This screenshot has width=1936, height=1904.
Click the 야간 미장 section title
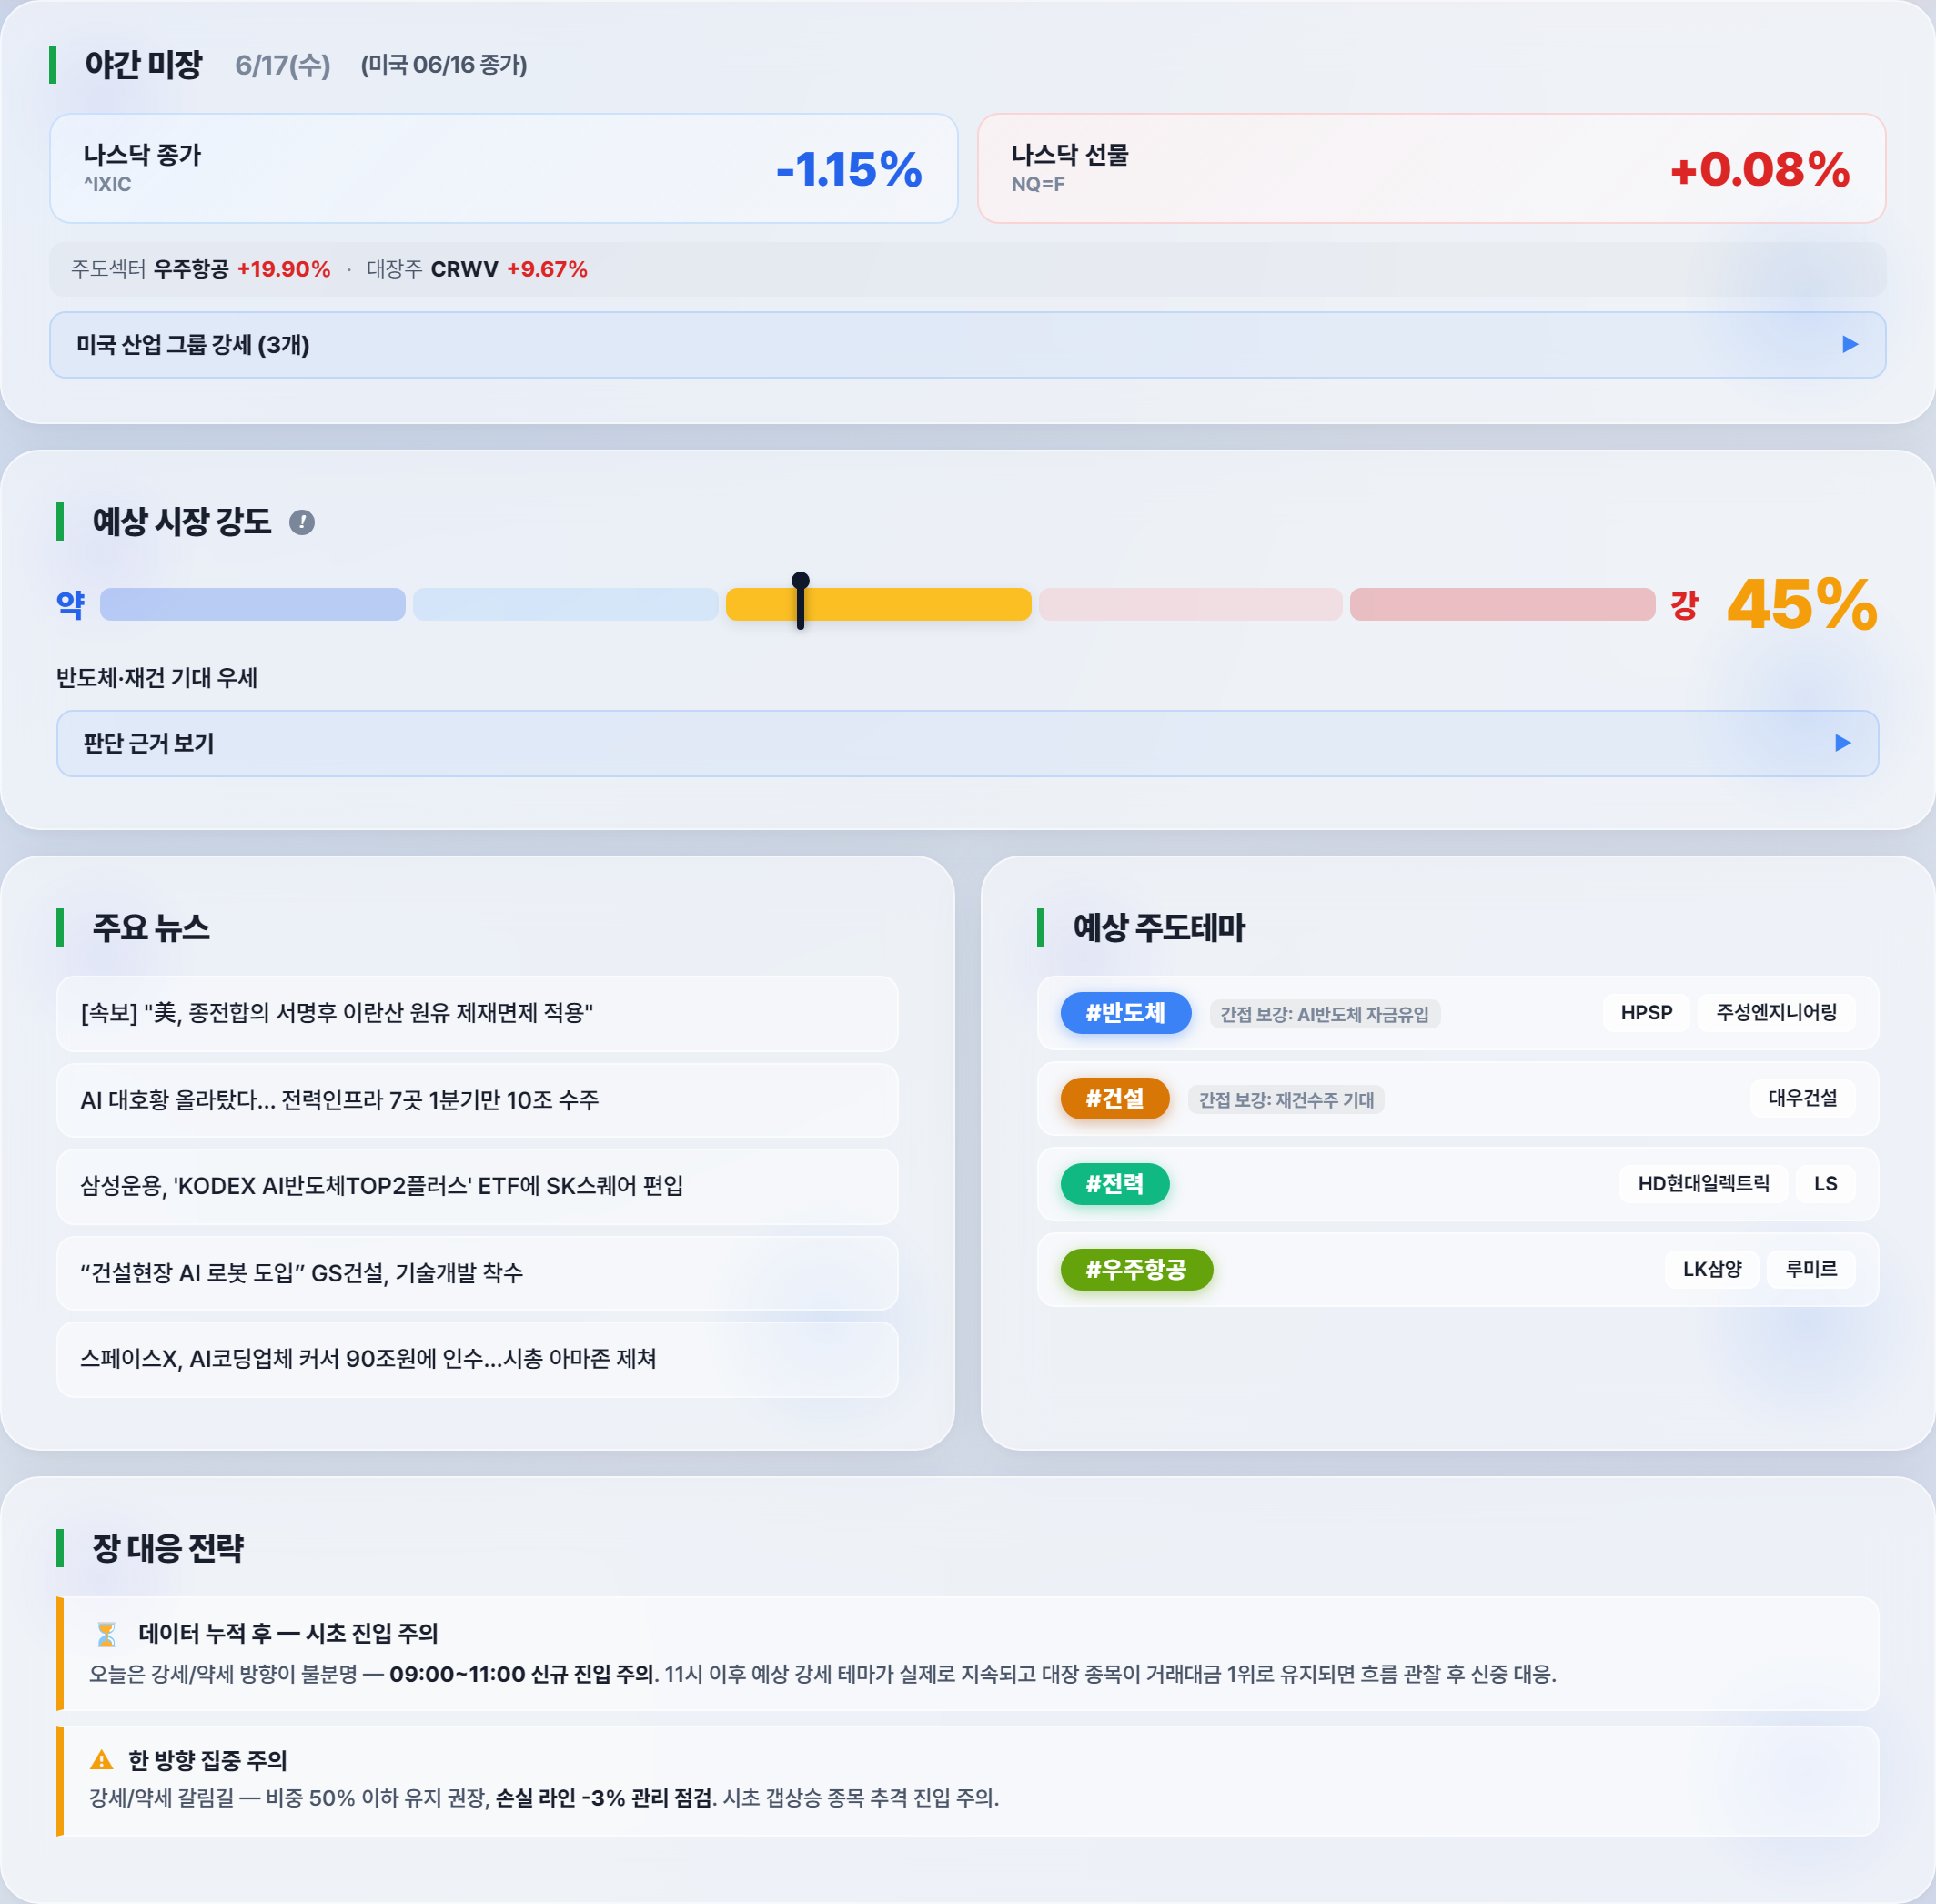pos(144,65)
